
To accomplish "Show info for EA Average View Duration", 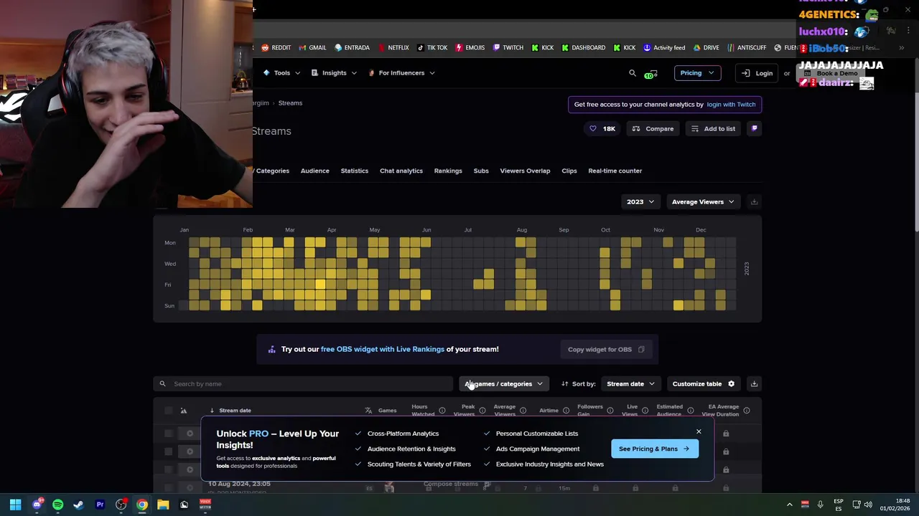I will coord(747,411).
